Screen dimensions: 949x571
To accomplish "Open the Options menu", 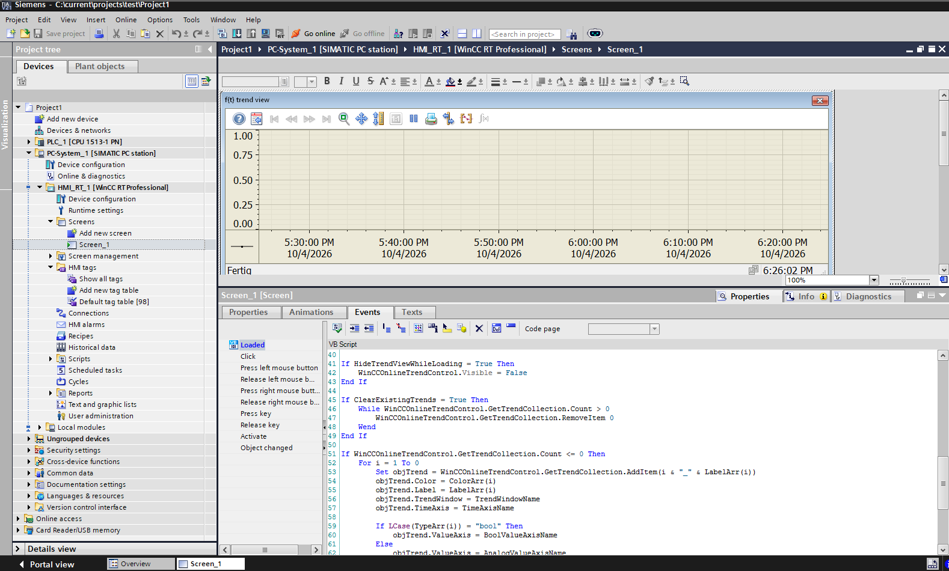I will tap(160, 20).
